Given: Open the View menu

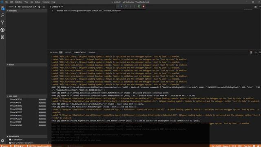Looking at the screenshot, I should coord(26,2).
